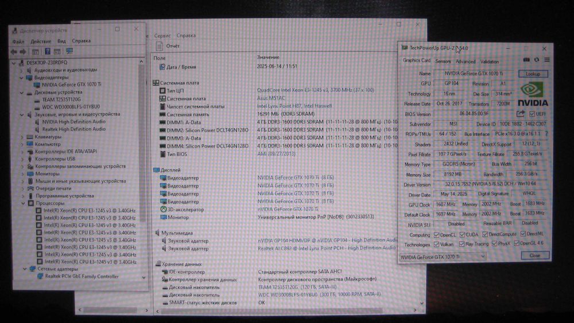Switch to the Sensors tab in GPU-Z
The width and height of the screenshot is (574, 323).
[443, 61]
